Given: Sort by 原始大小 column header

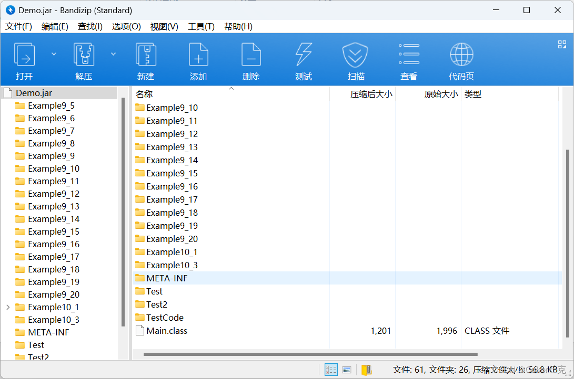Looking at the screenshot, I should (x=428, y=94).
